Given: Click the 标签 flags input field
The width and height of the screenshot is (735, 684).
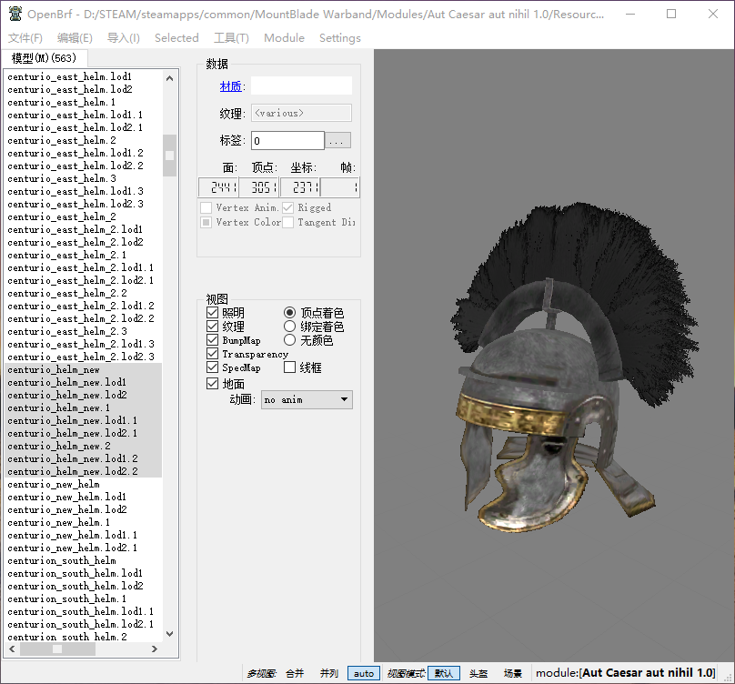Looking at the screenshot, I should [287, 141].
